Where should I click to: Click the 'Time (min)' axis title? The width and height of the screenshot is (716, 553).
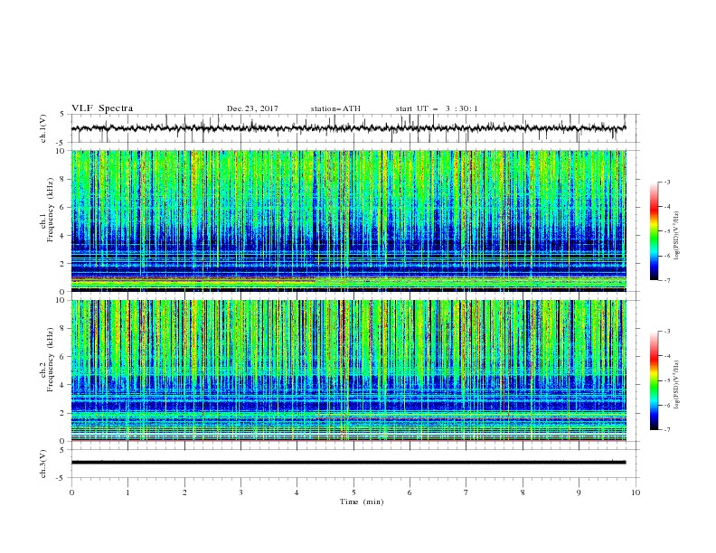[362, 501]
